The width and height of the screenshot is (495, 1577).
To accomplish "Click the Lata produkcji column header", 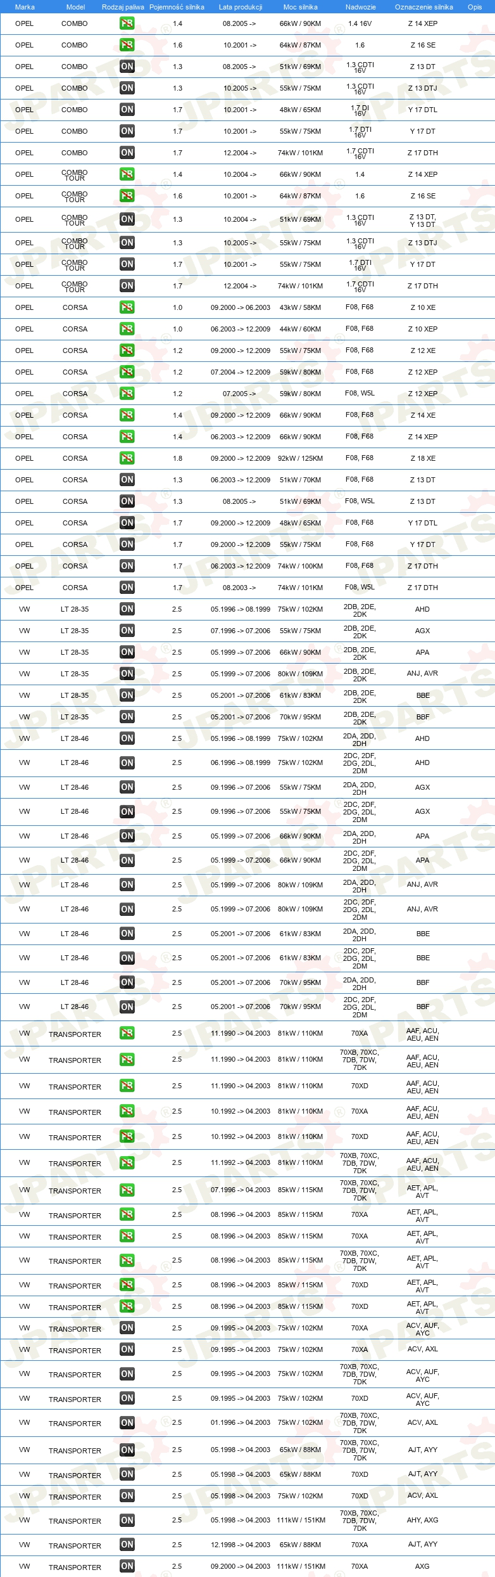I will coord(241,7).
